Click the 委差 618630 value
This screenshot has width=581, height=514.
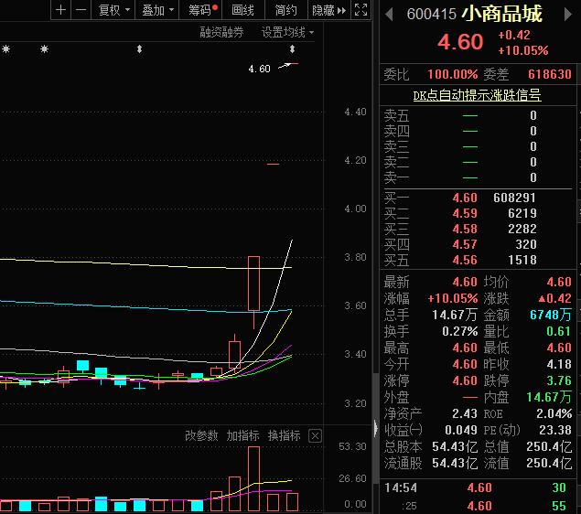pos(550,74)
